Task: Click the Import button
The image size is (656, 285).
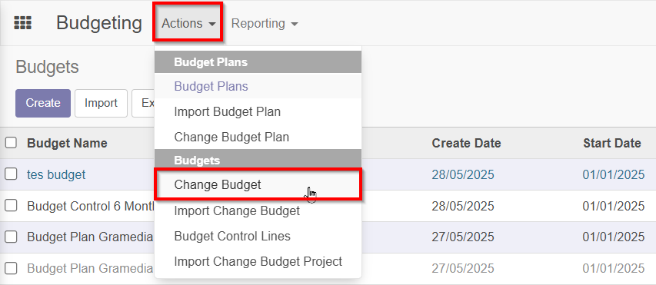Action: point(101,103)
